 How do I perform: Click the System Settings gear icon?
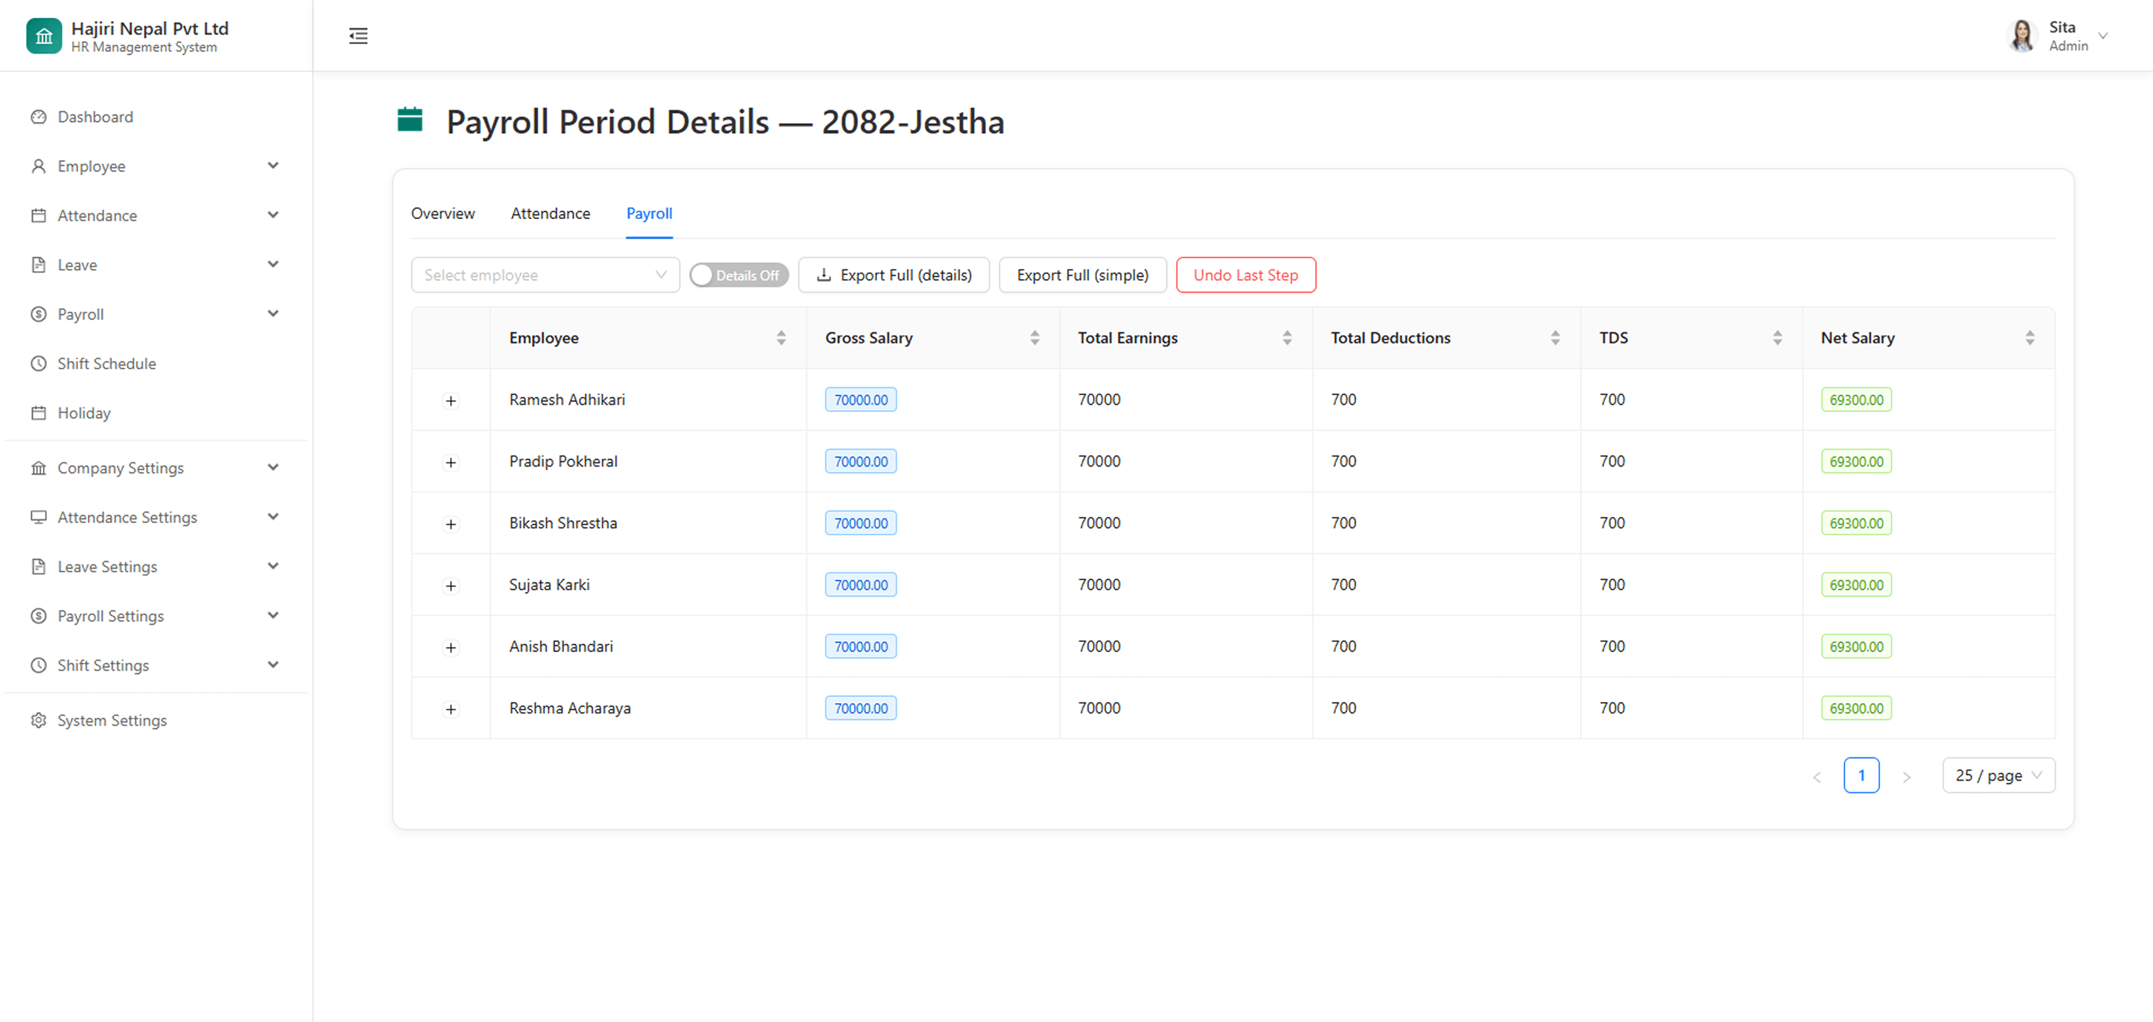[x=39, y=721]
